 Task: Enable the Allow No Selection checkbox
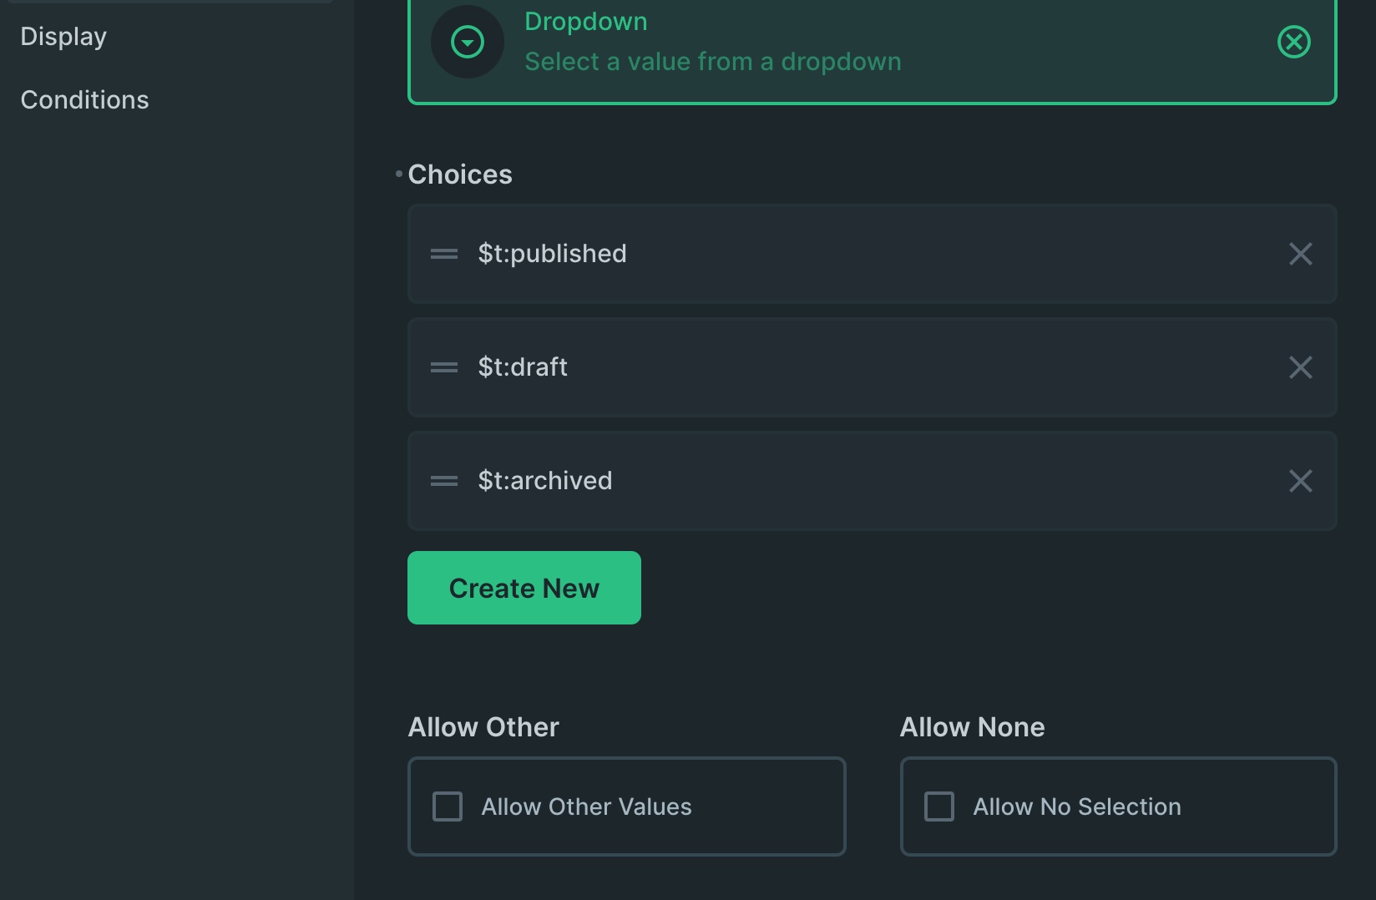[x=938, y=806]
